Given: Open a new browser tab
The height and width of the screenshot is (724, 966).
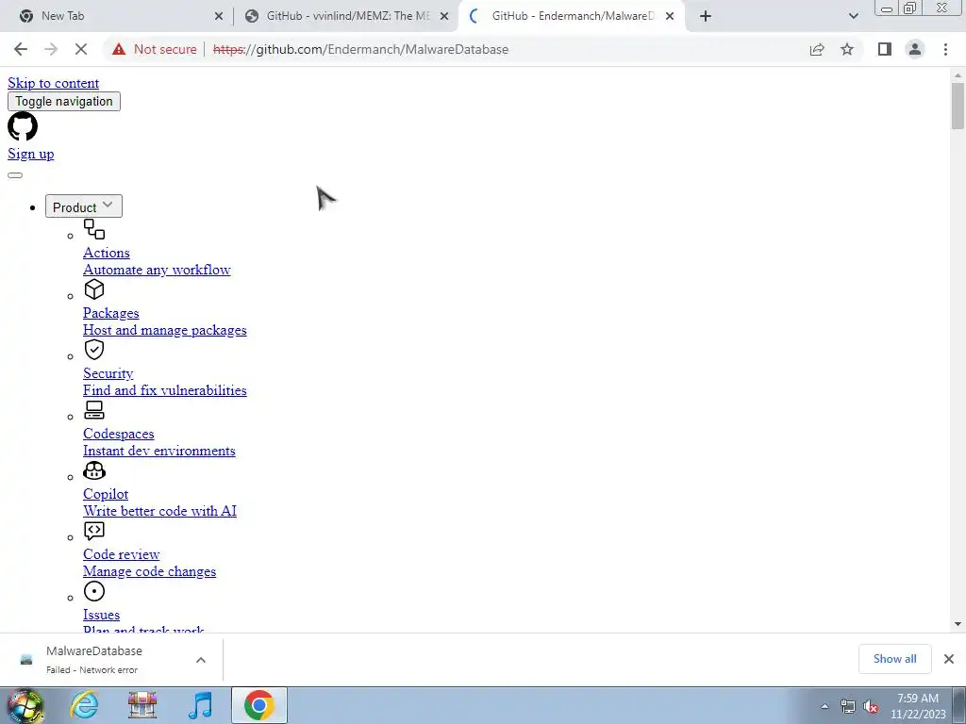Looking at the screenshot, I should pos(706,16).
